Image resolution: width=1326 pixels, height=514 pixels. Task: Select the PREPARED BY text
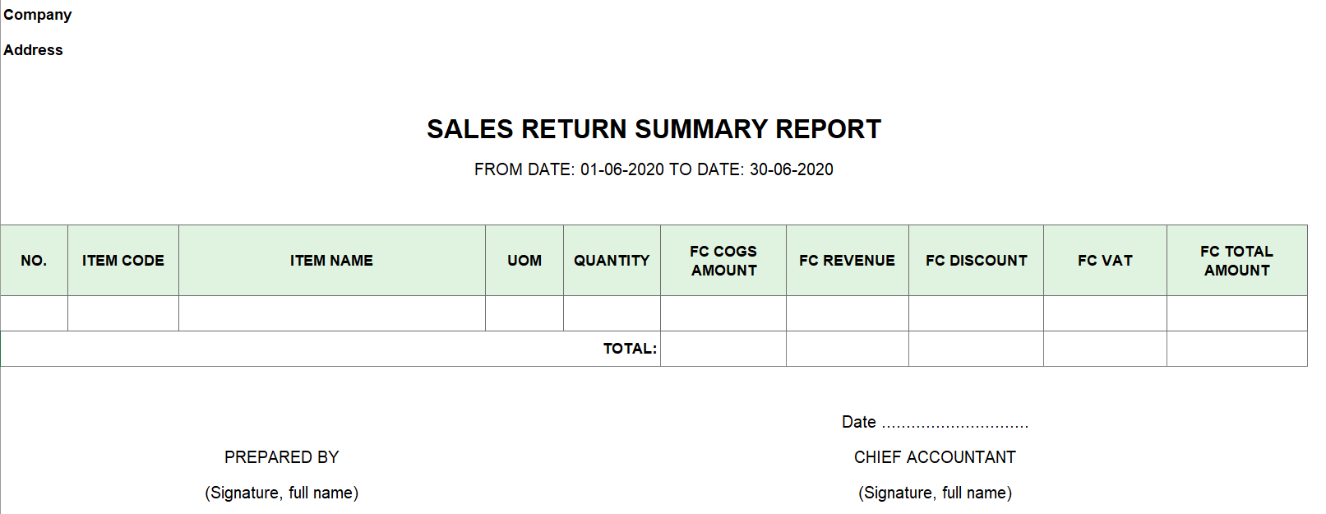tap(282, 457)
